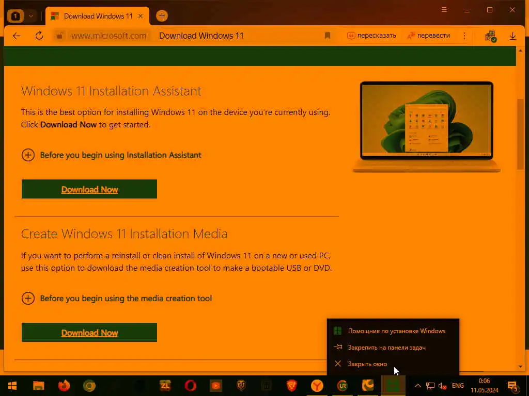Switch to Yandex Browser taskbar icon
This screenshot has width=529, height=396.
point(317,386)
